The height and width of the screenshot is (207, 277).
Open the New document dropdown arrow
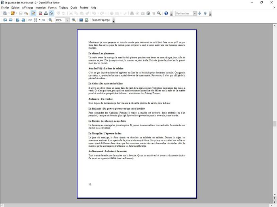click(9, 13)
